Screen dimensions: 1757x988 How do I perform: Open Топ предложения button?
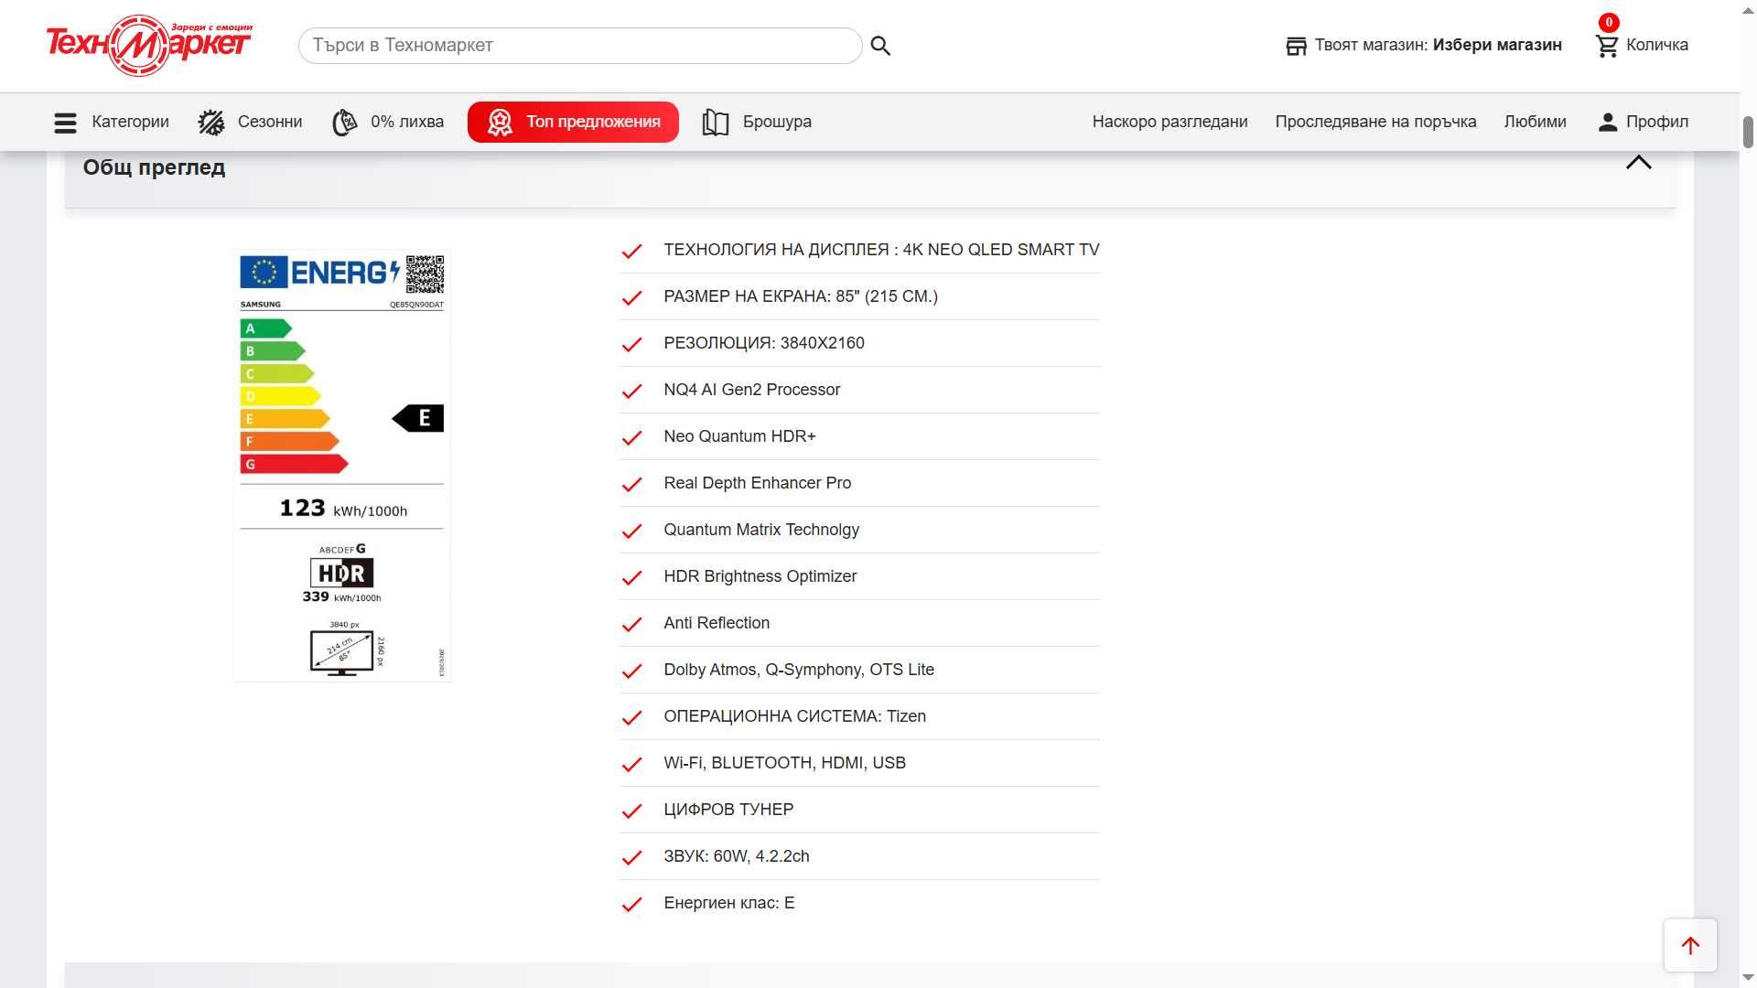point(573,122)
